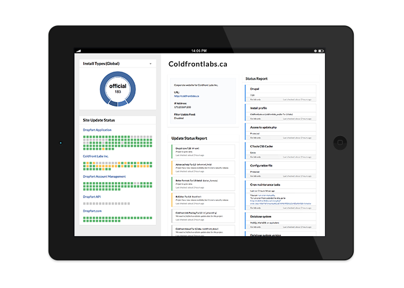
Task: Select the Better Formats update card
Action: [x=203, y=184]
